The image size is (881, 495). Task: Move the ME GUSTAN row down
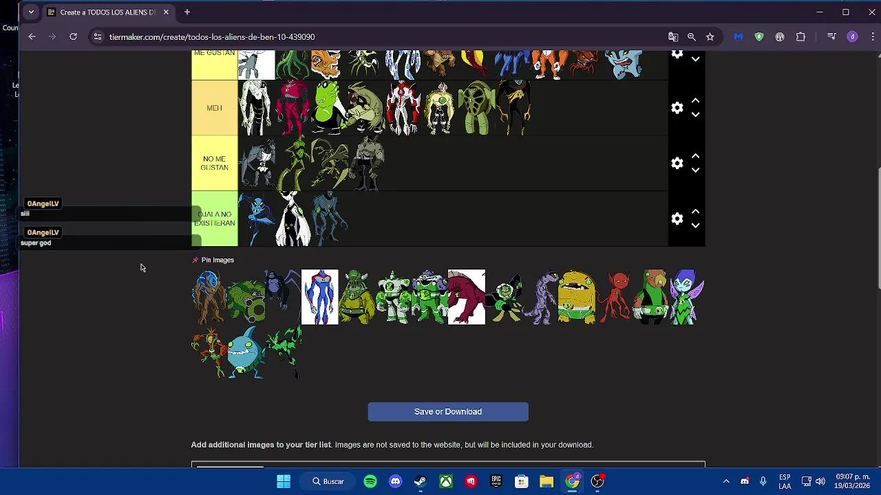click(695, 60)
